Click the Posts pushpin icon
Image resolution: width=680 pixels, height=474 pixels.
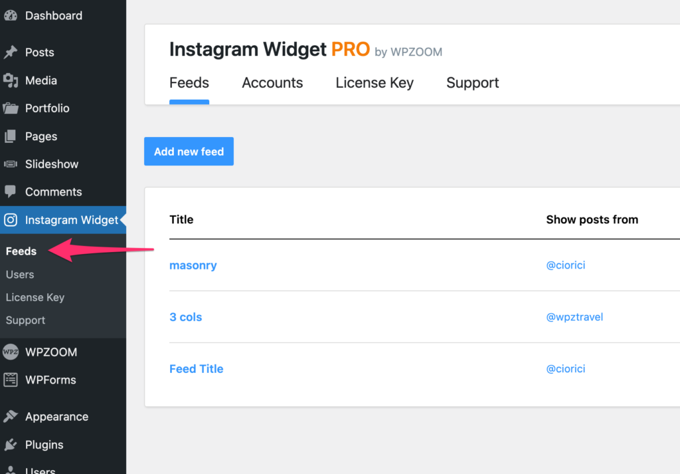coord(11,52)
